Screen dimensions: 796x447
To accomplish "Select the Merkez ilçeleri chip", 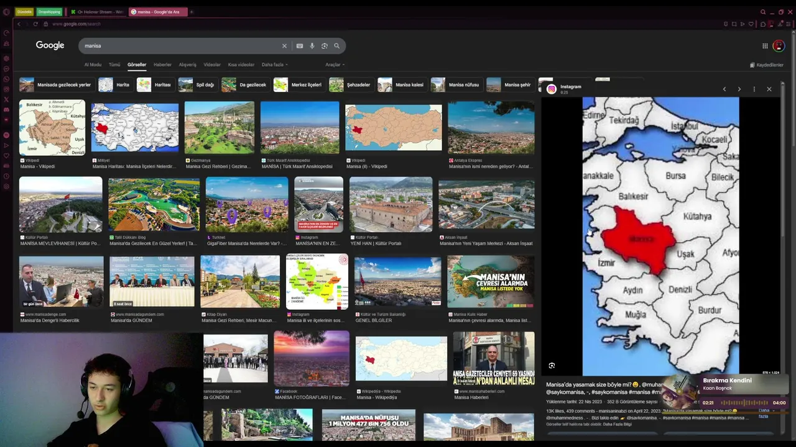I will click(298, 84).
